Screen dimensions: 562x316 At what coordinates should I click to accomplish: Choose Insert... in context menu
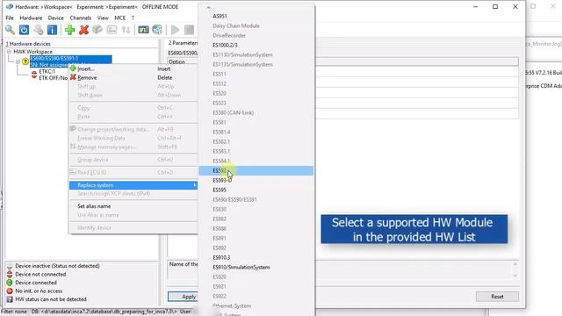133,68
